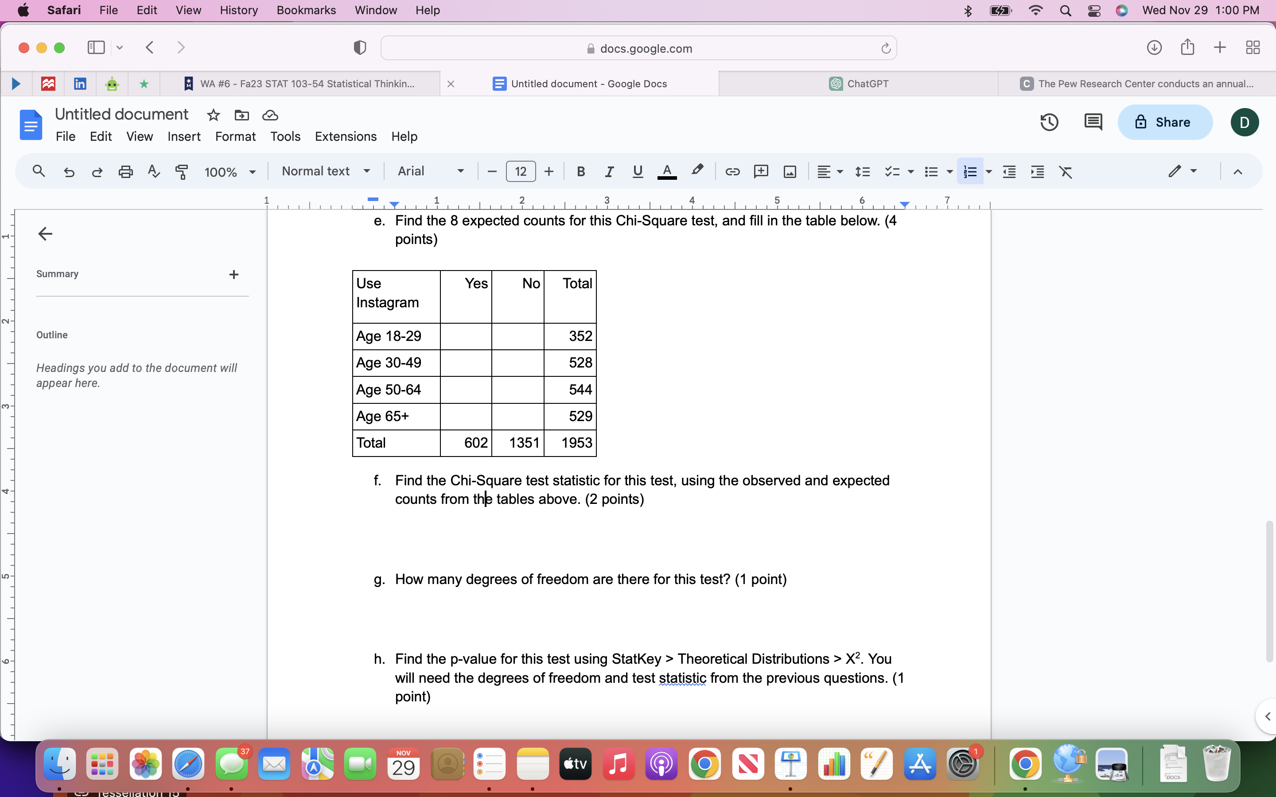The image size is (1276, 797).
Task: Open the Extensions menu
Action: [x=346, y=136]
